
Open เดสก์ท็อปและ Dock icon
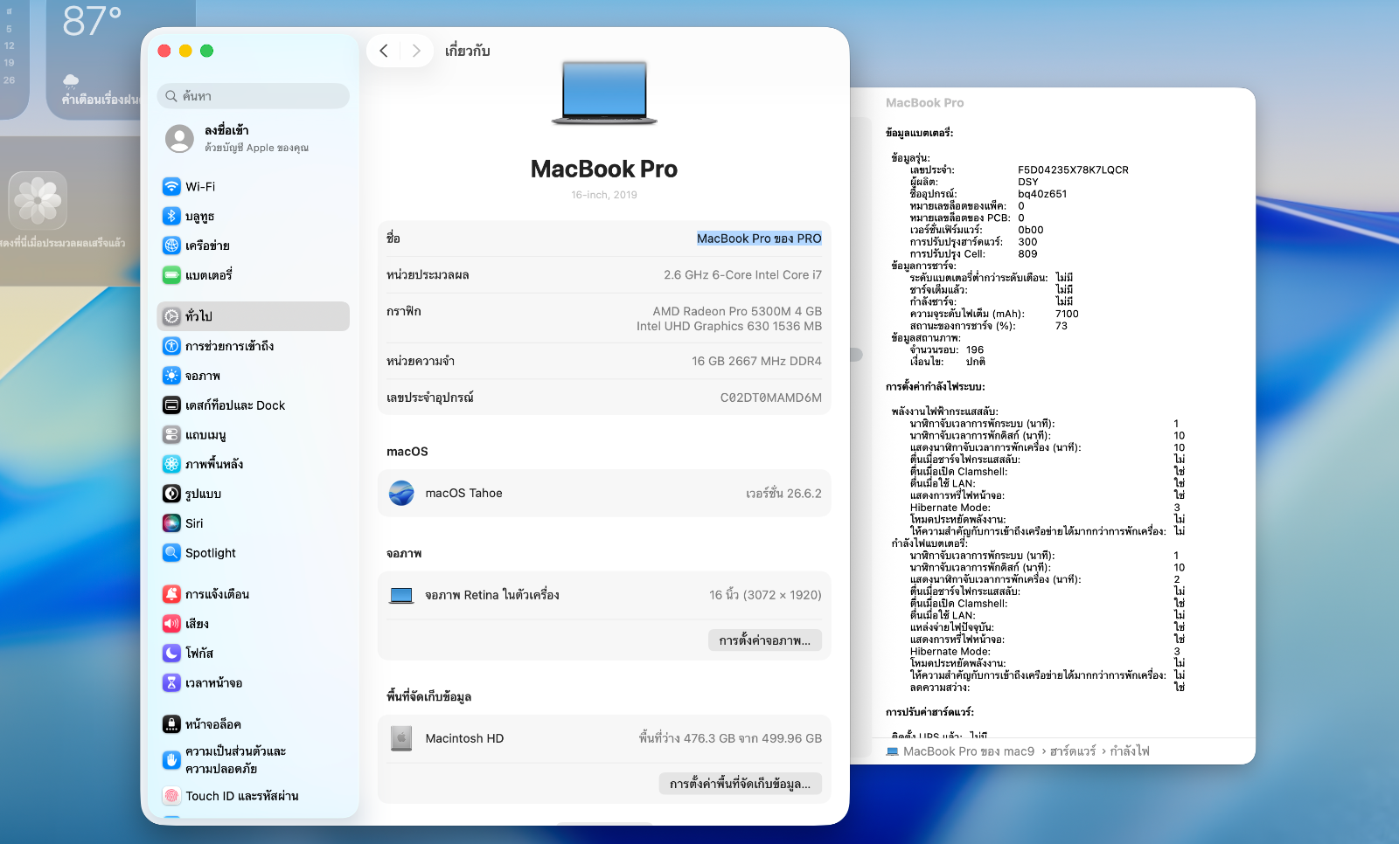point(171,405)
